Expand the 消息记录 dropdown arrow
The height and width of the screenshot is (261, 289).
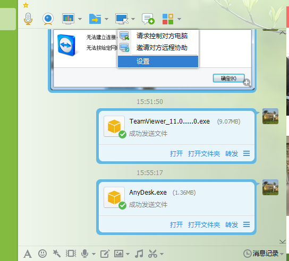(282, 254)
